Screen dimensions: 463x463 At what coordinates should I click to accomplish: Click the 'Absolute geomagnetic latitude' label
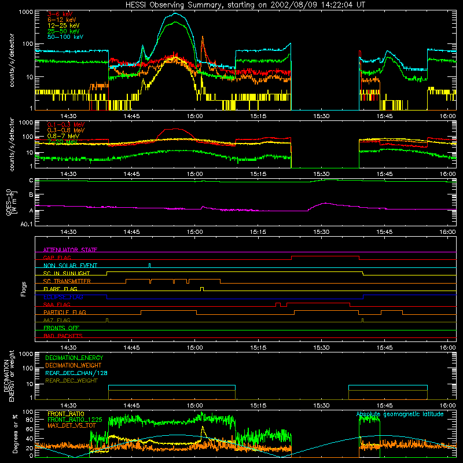[x=400, y=414]
